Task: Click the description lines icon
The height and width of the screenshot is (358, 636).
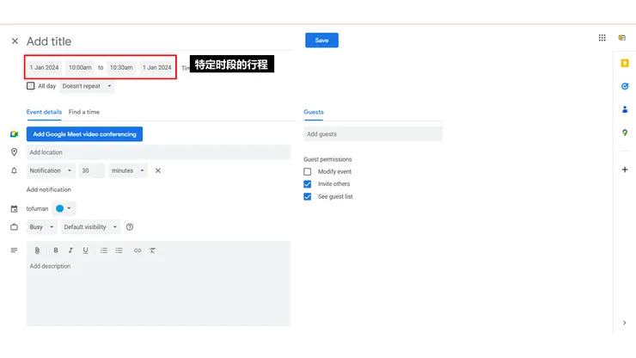Action: 15,250
